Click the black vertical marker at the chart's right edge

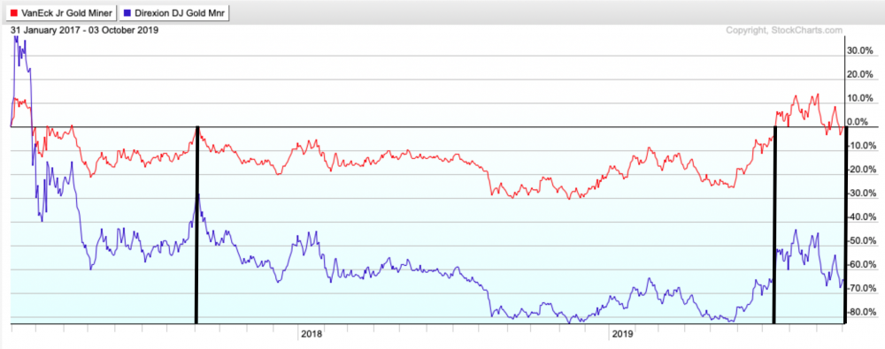[845, 225]
